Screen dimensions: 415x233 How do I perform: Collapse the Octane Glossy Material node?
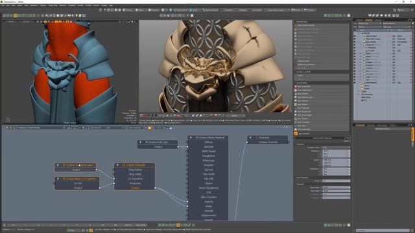tap(191, 138)
